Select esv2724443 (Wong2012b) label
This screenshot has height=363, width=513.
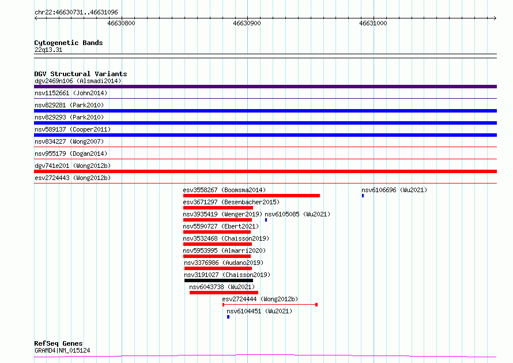coord(73,178)
